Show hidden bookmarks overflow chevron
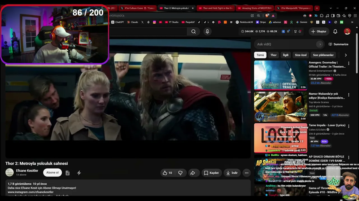The height and width of the screenshot is (201, 359). coord(352,22)
